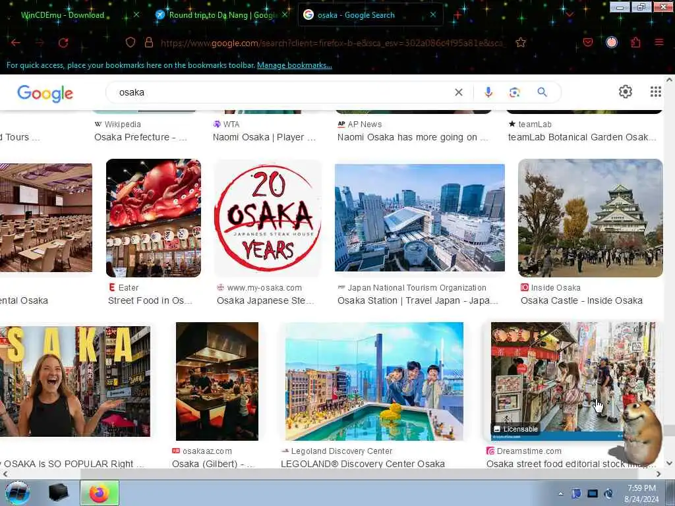Reload the page with the refresh icon
Image resolution: width=675 pixels, height=506 pixels.
pyautogui.click(x=63, y=43)
